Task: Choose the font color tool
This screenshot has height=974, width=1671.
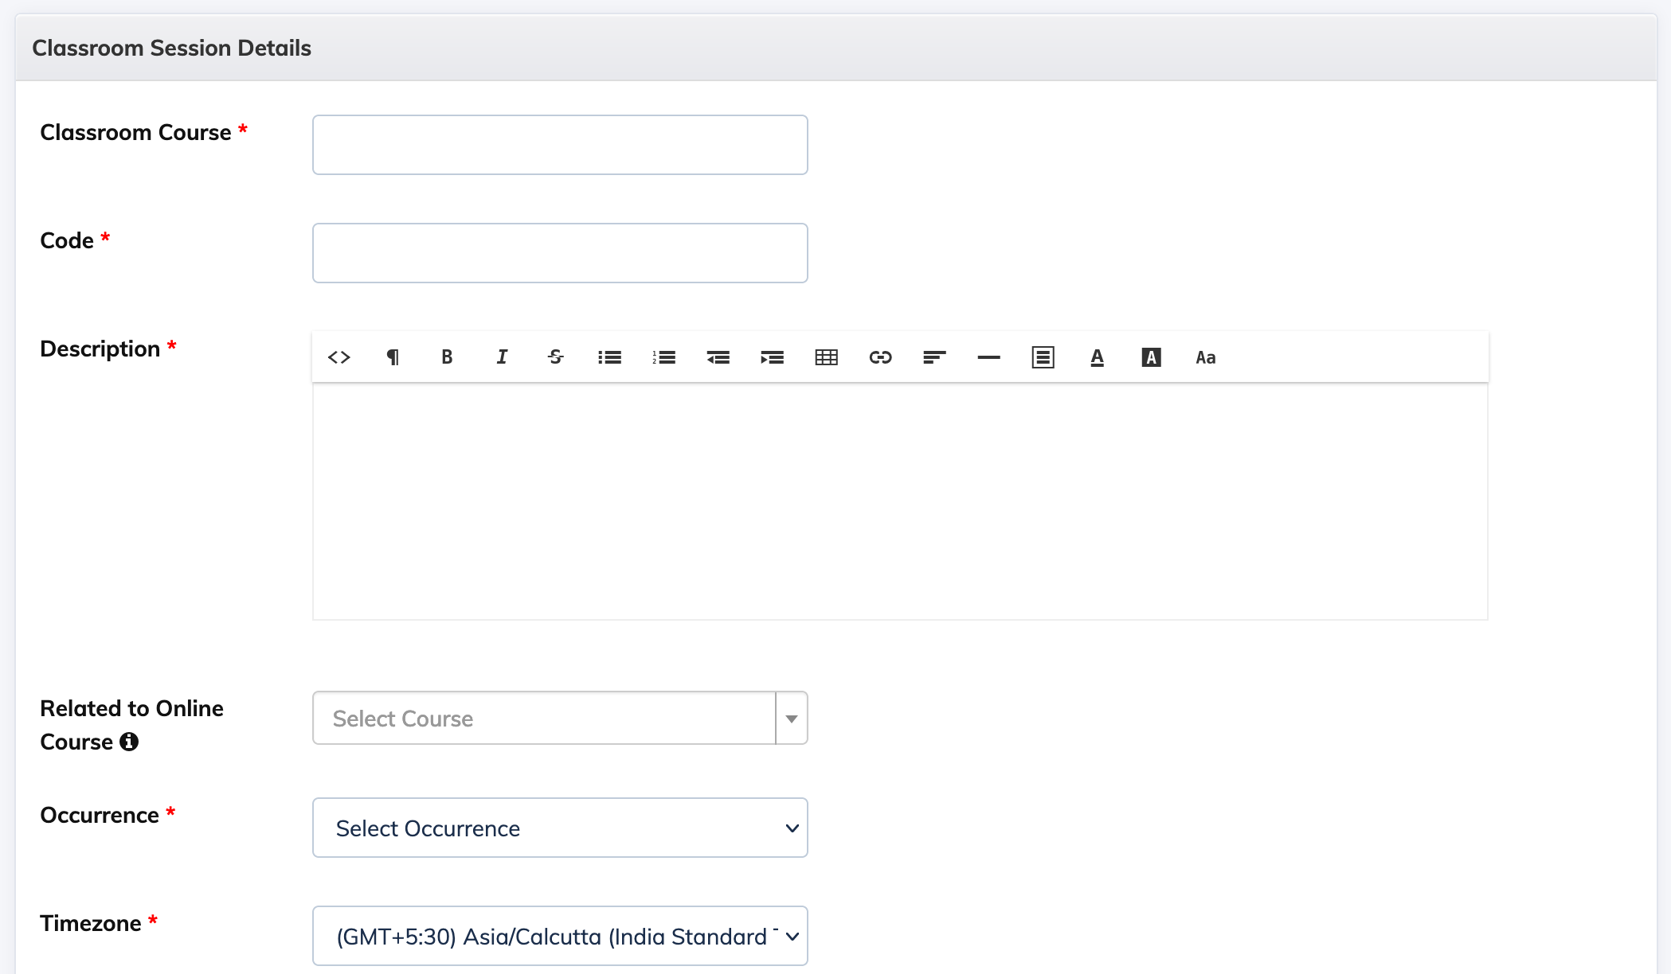Action: (1098, 357)
